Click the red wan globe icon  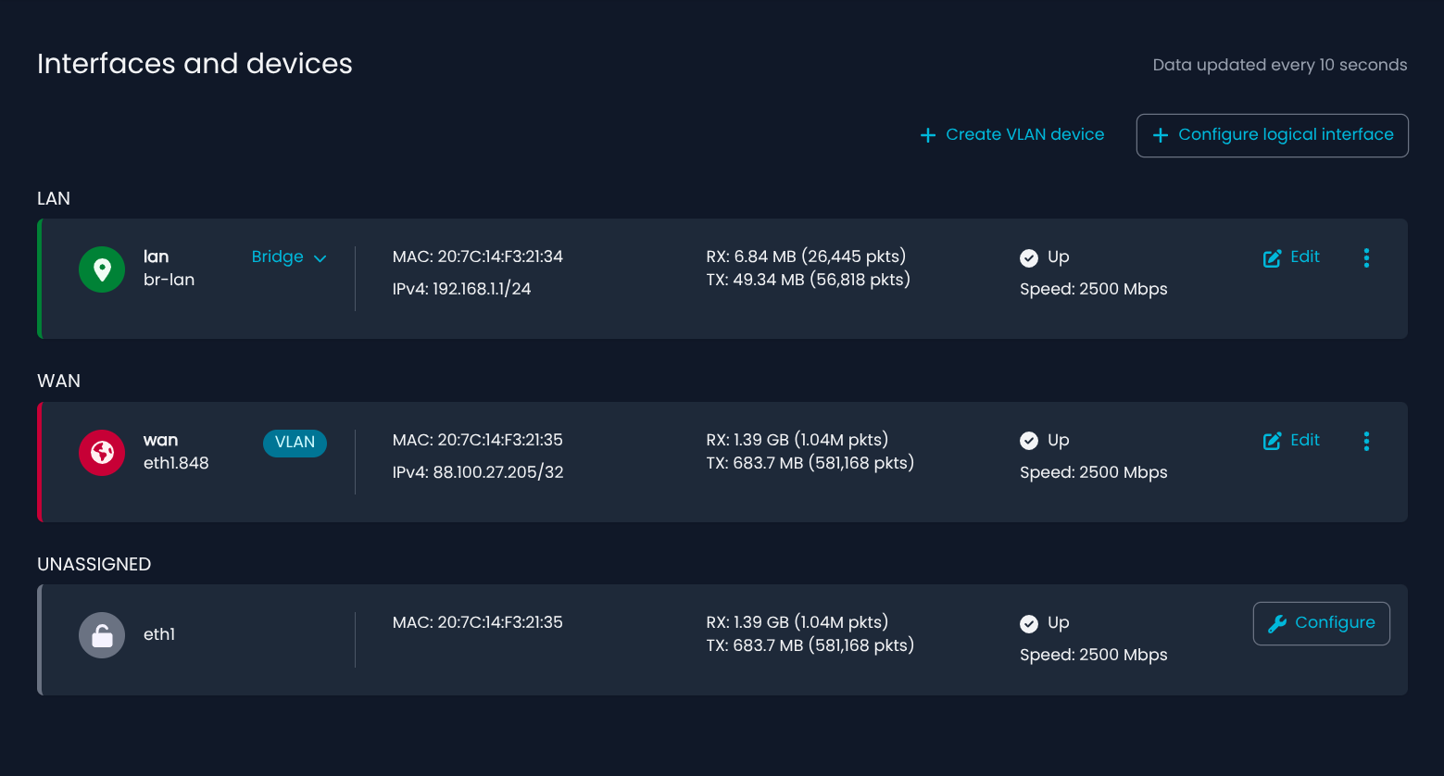(x=102, y=453)
